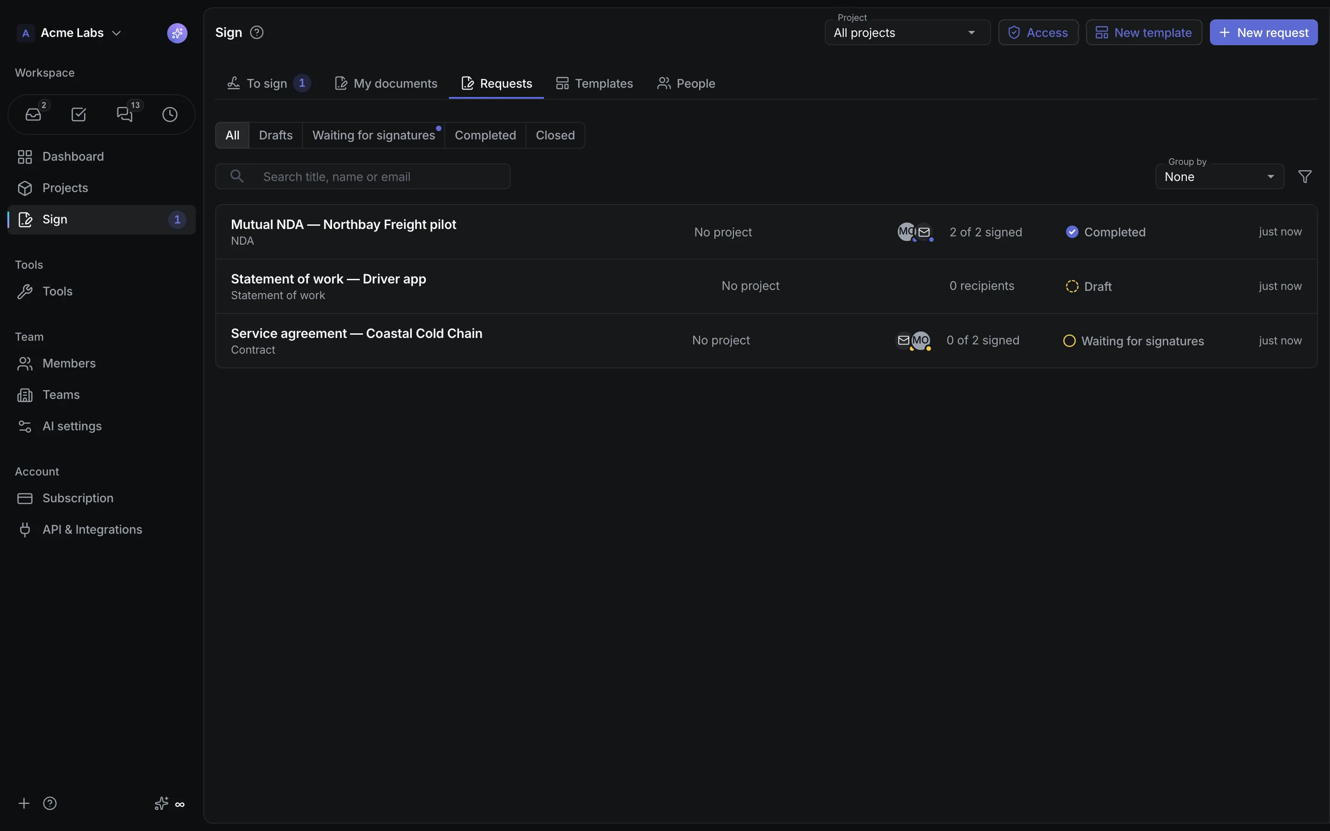Filter by Closed

(555, 135)
